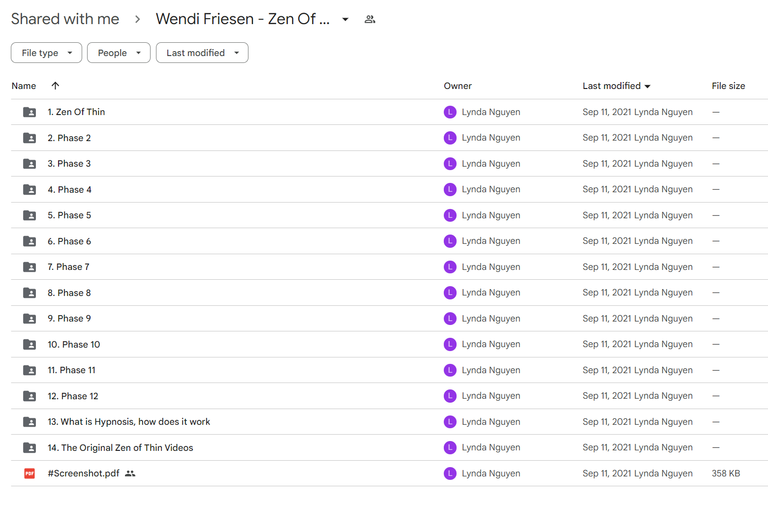The height and width of the screenshot is (532, 768).
Task: Click the folder icon beside 13. What is Hypnosis
Action: [30, 422]
